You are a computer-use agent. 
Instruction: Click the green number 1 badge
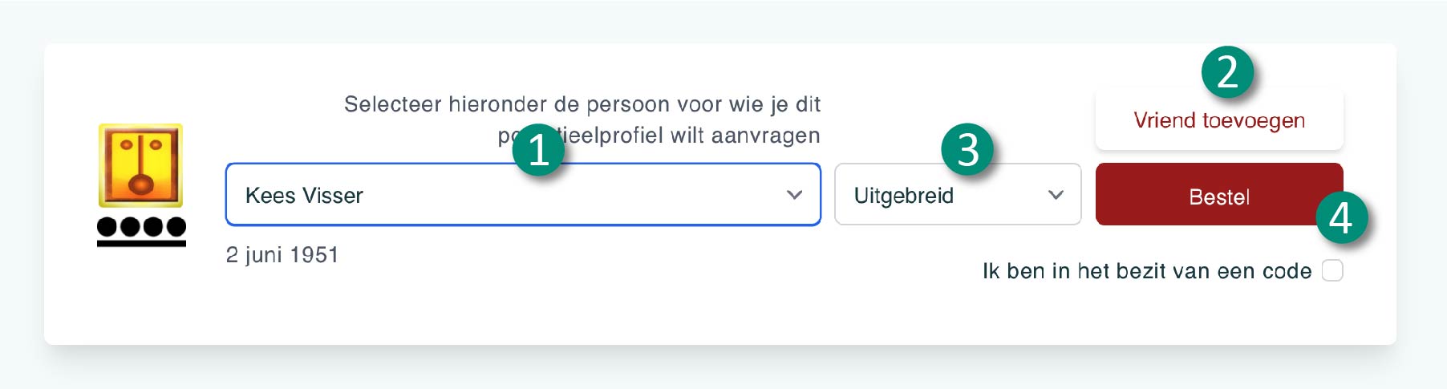(x=537, y=149)
